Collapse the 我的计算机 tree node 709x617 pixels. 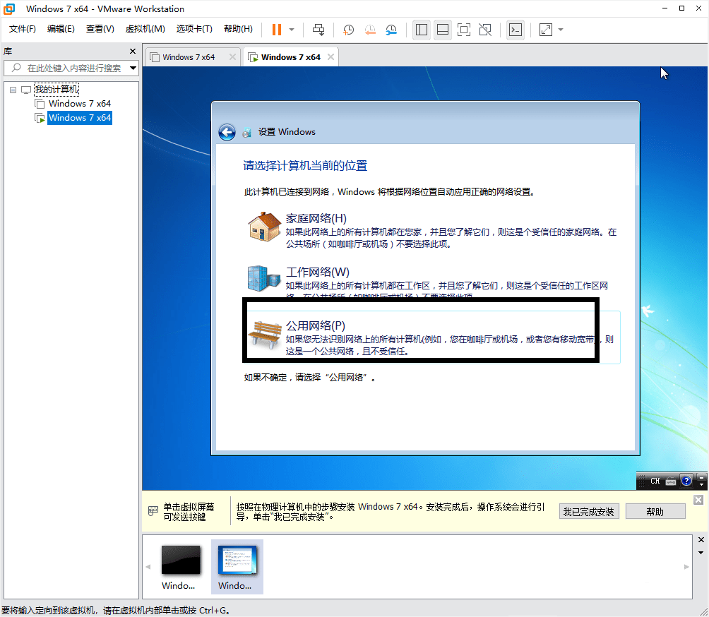point(13,90)
